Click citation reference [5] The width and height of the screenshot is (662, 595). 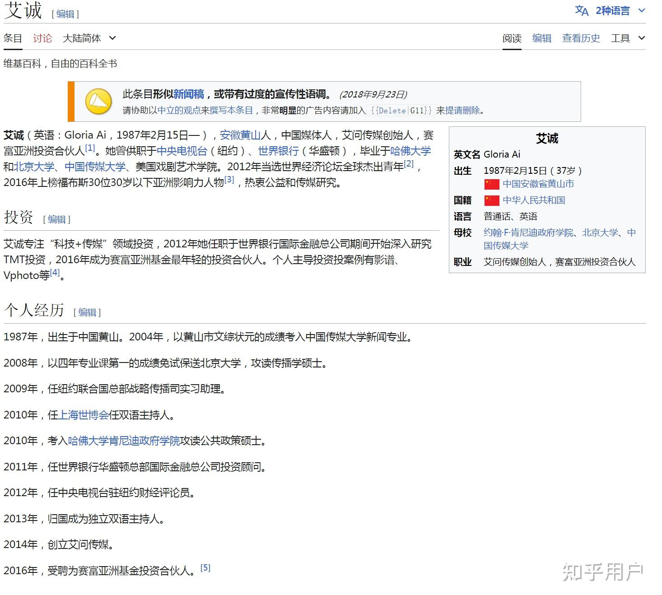(205, 568)
